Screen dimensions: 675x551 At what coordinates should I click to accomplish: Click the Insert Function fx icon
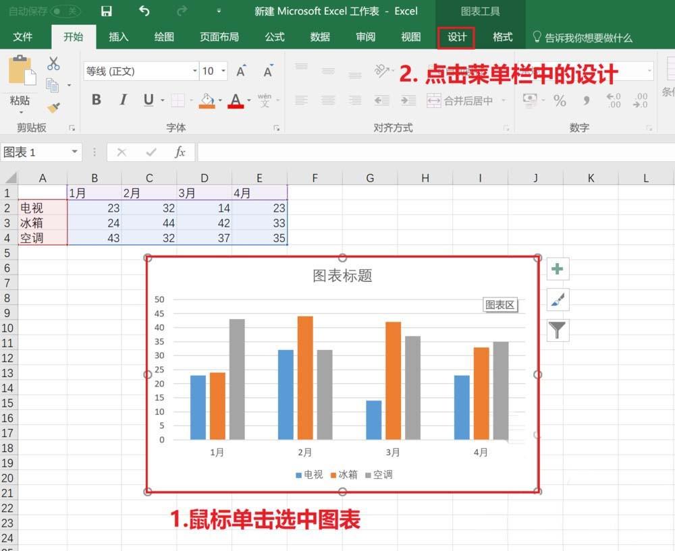pos(180,152)
